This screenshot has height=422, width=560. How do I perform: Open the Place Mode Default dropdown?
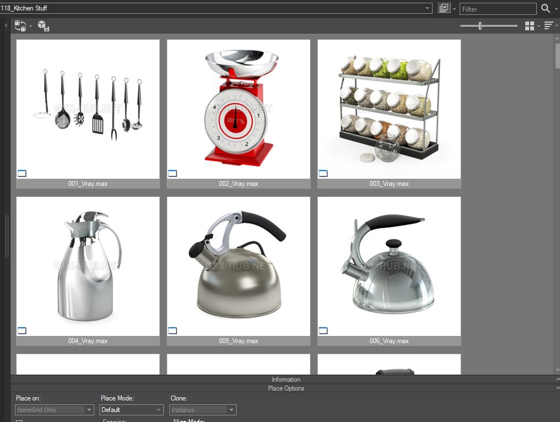coord(131,410)
